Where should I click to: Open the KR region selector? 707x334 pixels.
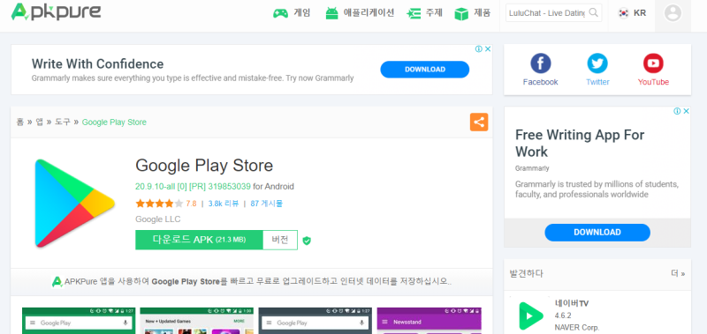click(x=640, y=13)
